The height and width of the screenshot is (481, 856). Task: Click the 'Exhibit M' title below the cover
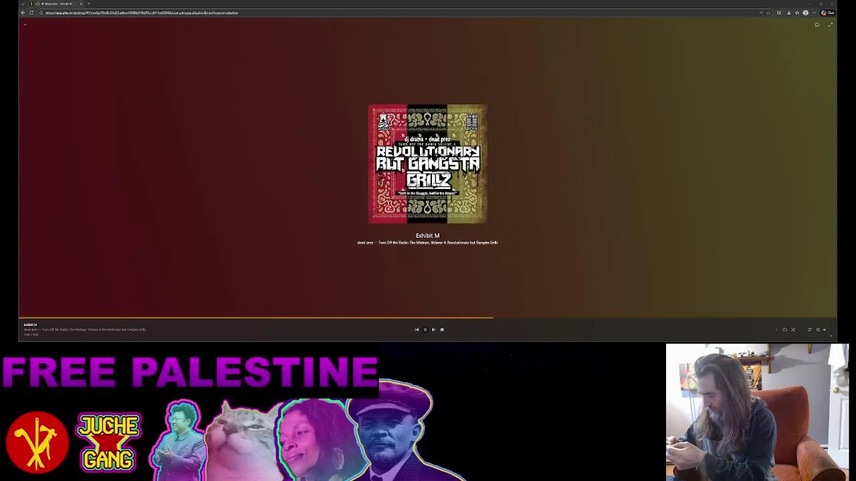click(428, 236)
